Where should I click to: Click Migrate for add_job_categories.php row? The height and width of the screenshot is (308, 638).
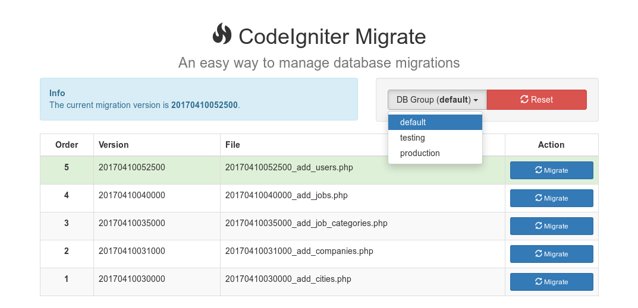551,226
